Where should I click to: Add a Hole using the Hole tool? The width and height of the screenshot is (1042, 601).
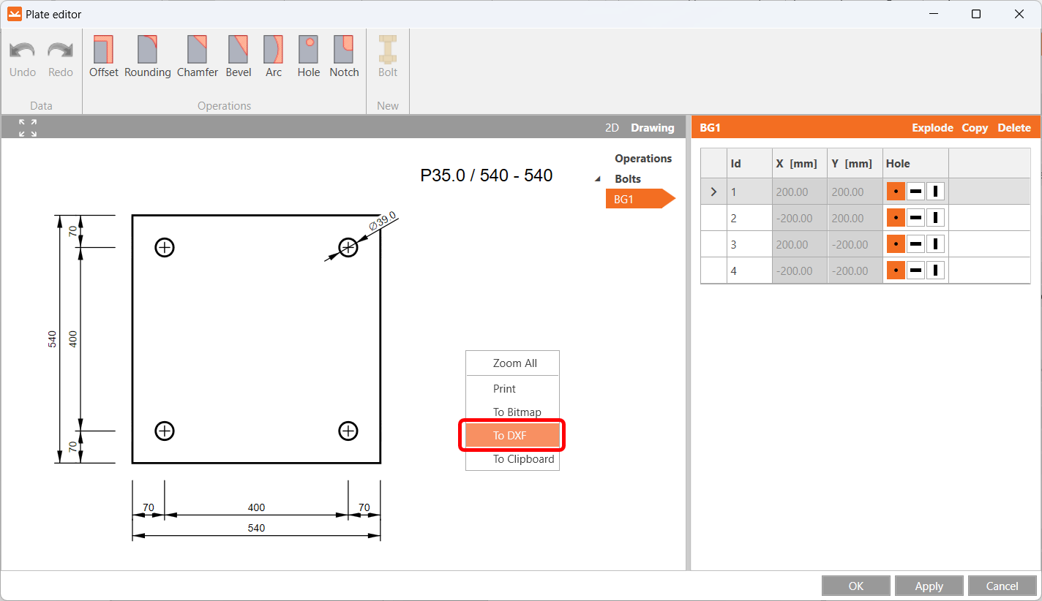(308, 57)
